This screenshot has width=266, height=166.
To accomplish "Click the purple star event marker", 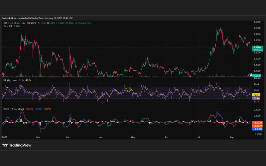I will (249, 75).
